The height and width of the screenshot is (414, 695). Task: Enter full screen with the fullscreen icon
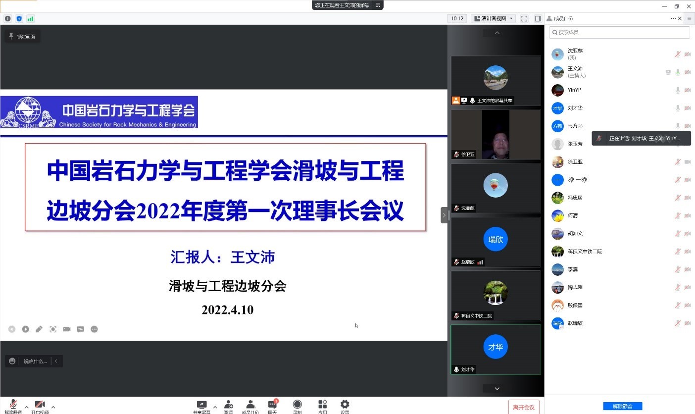pyautogui.click(x=524, y=19)
